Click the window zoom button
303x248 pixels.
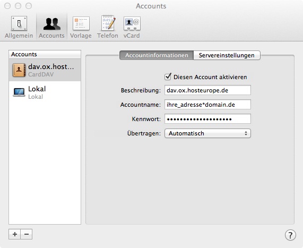29,6
